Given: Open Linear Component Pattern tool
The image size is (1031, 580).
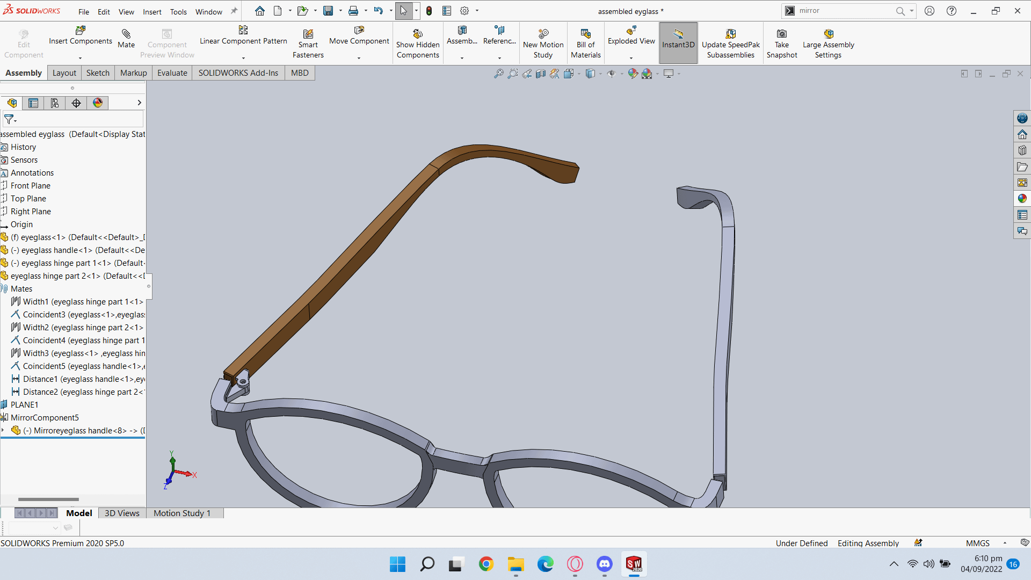Looking at the screenshot, I should point(243,35).
